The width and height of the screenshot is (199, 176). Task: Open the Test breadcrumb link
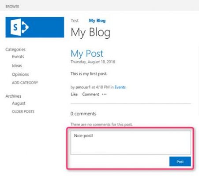coord(75,21)
